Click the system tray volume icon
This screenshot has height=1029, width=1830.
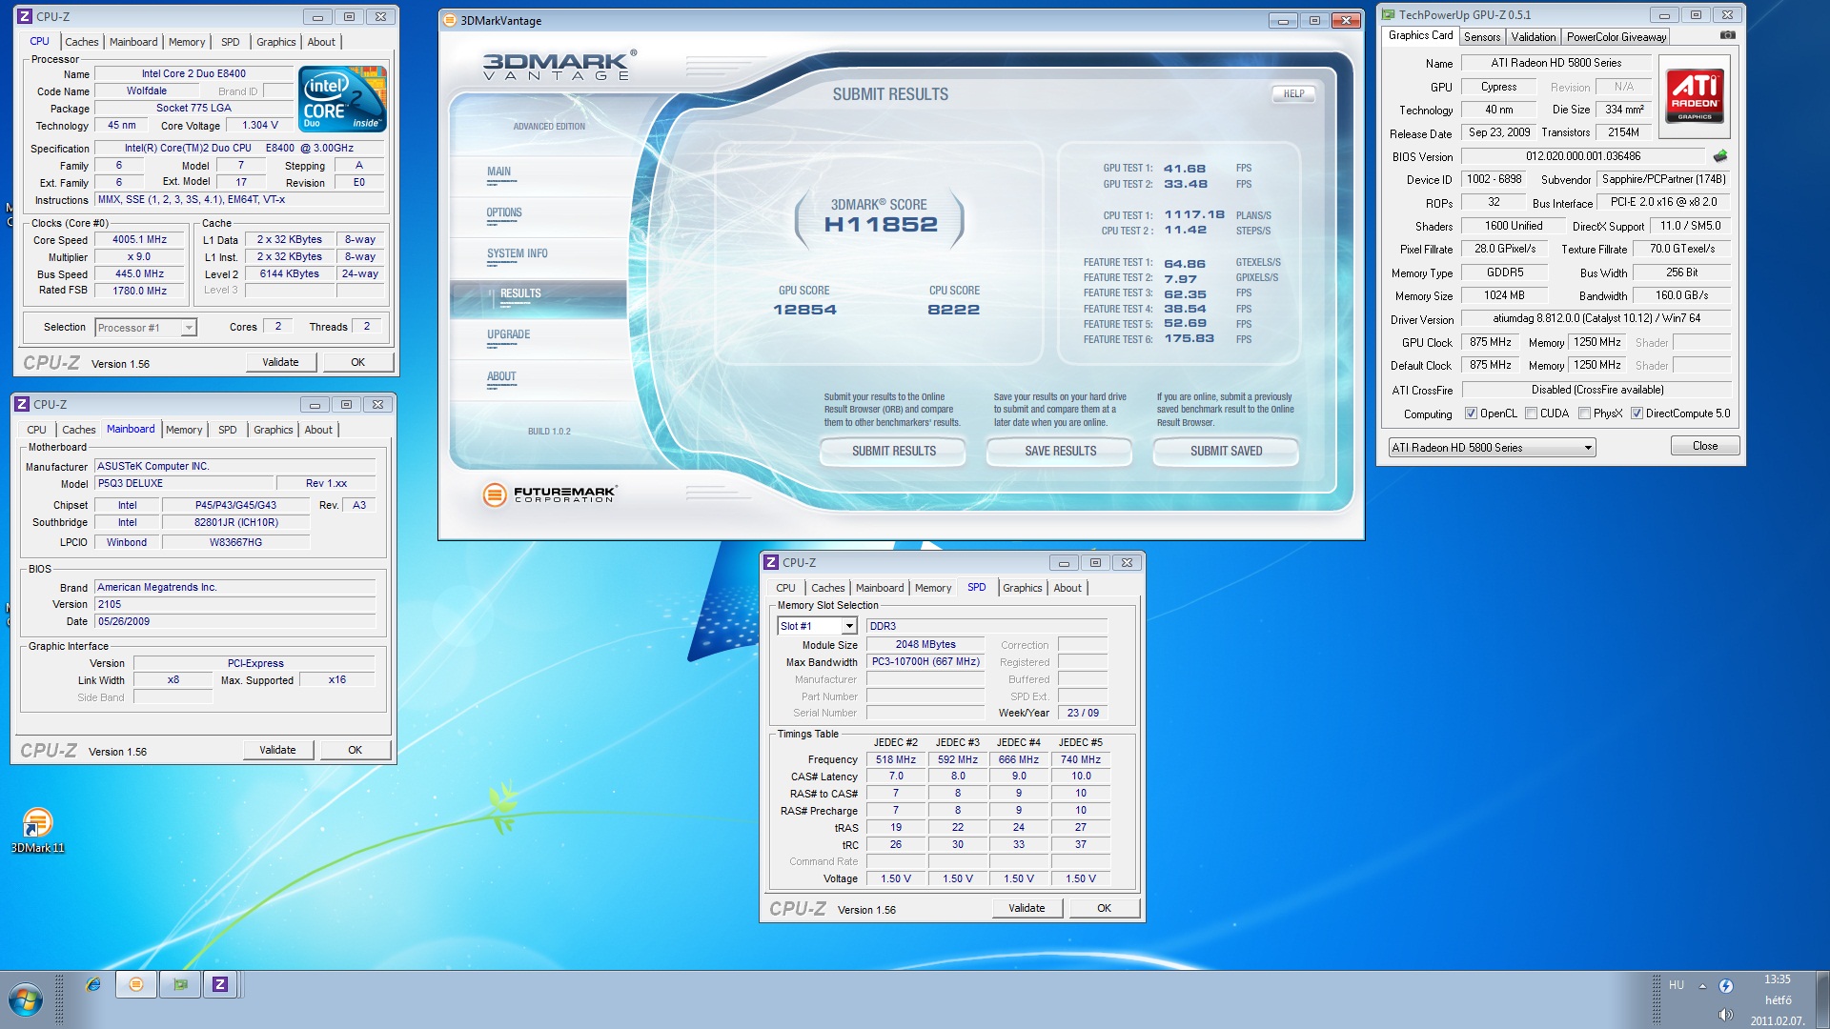[1725, 1015]
